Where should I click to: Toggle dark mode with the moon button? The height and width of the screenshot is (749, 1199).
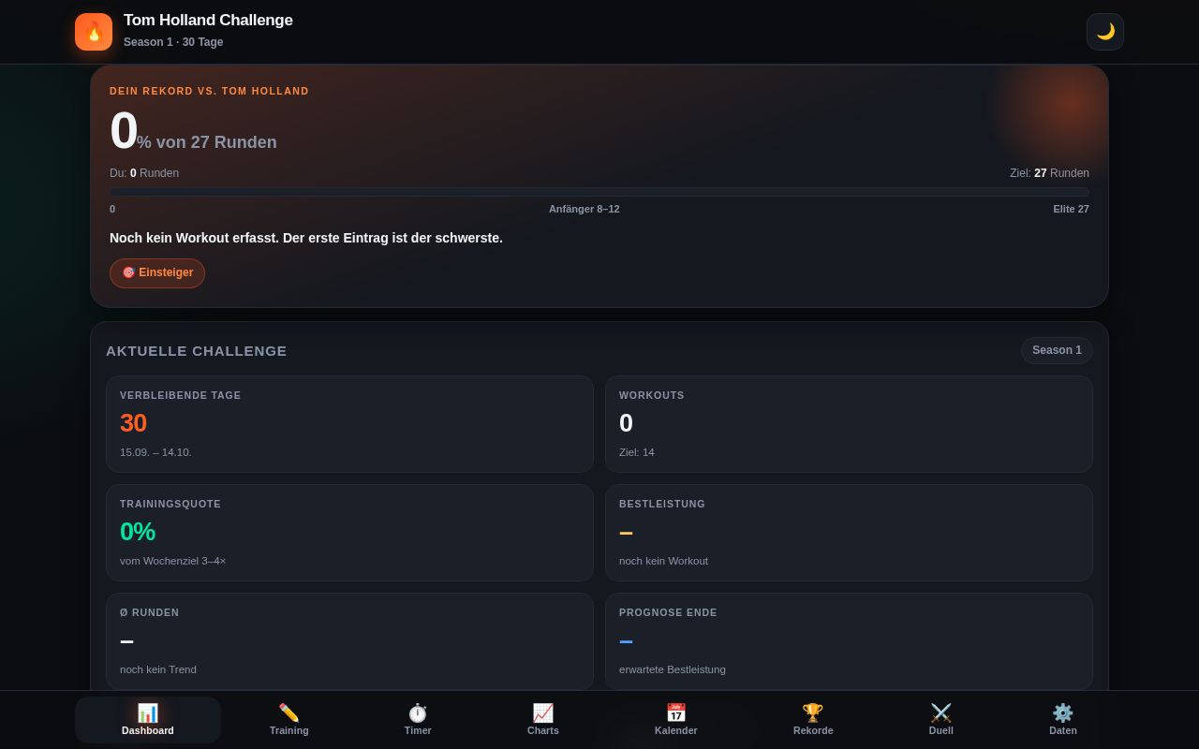click(1105, 32)
